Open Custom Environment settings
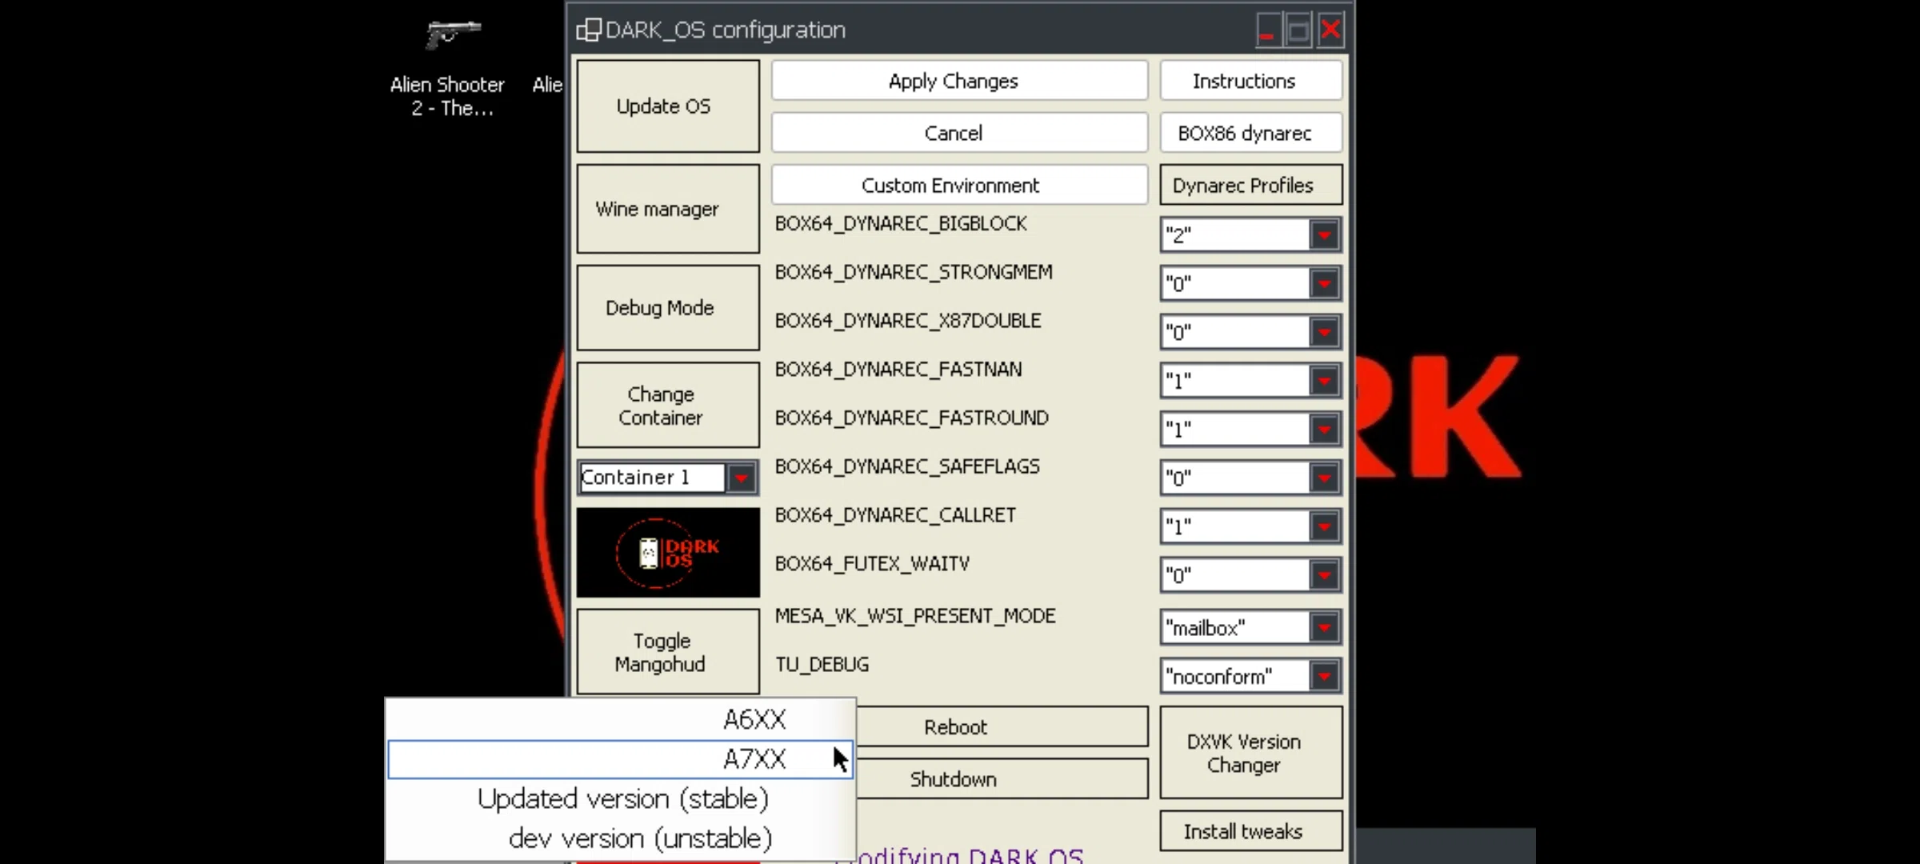 (x=959, y=186)
